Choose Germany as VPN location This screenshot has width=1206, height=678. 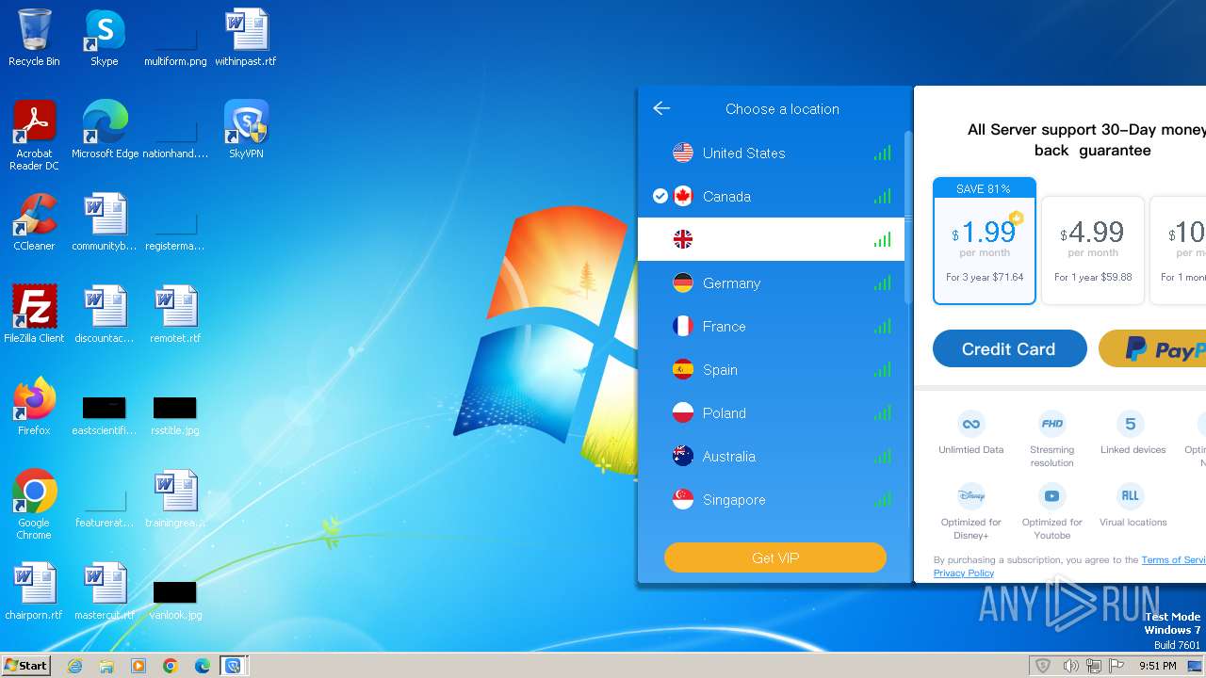pyautogui.click(x=771, y=282)
